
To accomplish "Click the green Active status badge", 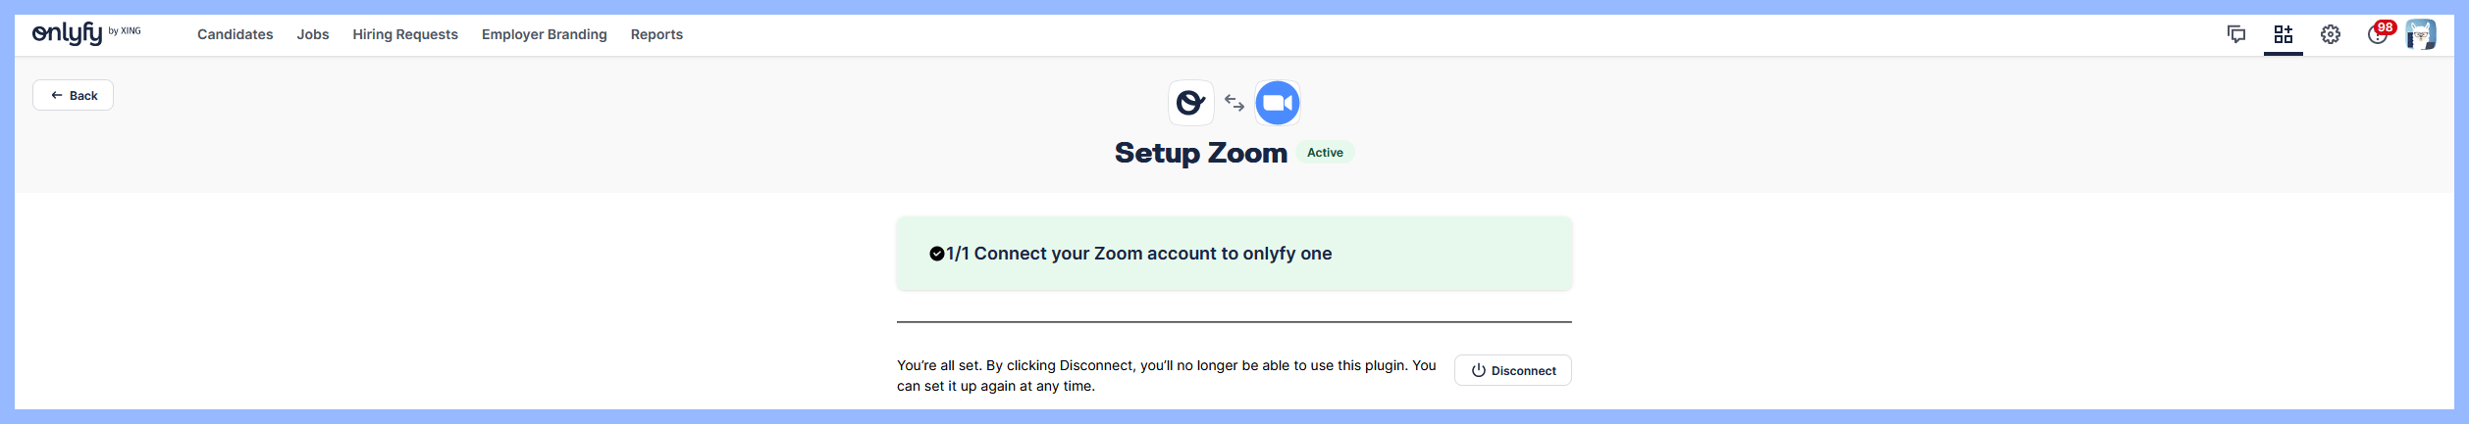I will (x=1325, y=153).
